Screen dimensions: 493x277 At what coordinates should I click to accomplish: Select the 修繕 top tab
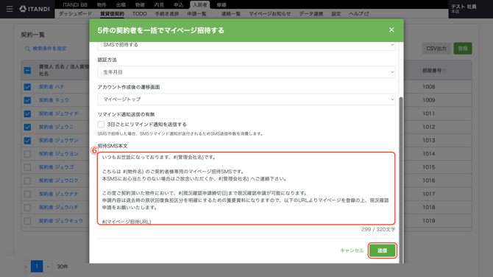pyautogui.click(x=221, y=4)
